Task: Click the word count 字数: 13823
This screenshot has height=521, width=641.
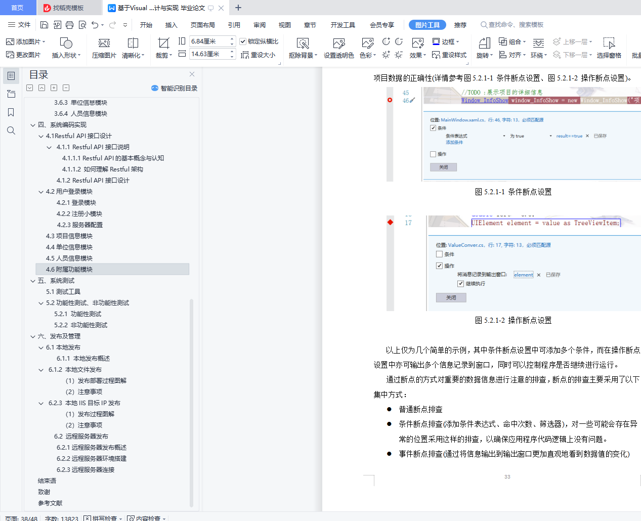Action: point(62,518)
